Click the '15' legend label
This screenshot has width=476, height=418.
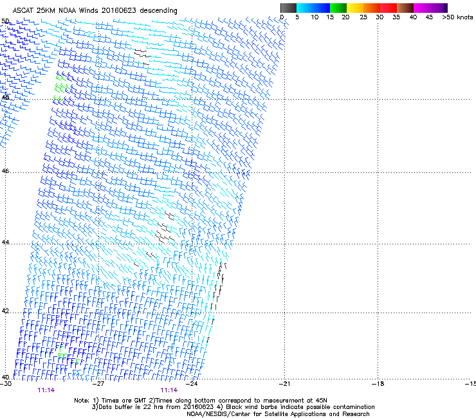(330, 17)
